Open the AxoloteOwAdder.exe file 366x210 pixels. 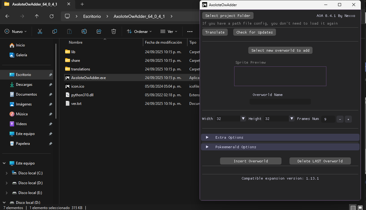[88, 78]
